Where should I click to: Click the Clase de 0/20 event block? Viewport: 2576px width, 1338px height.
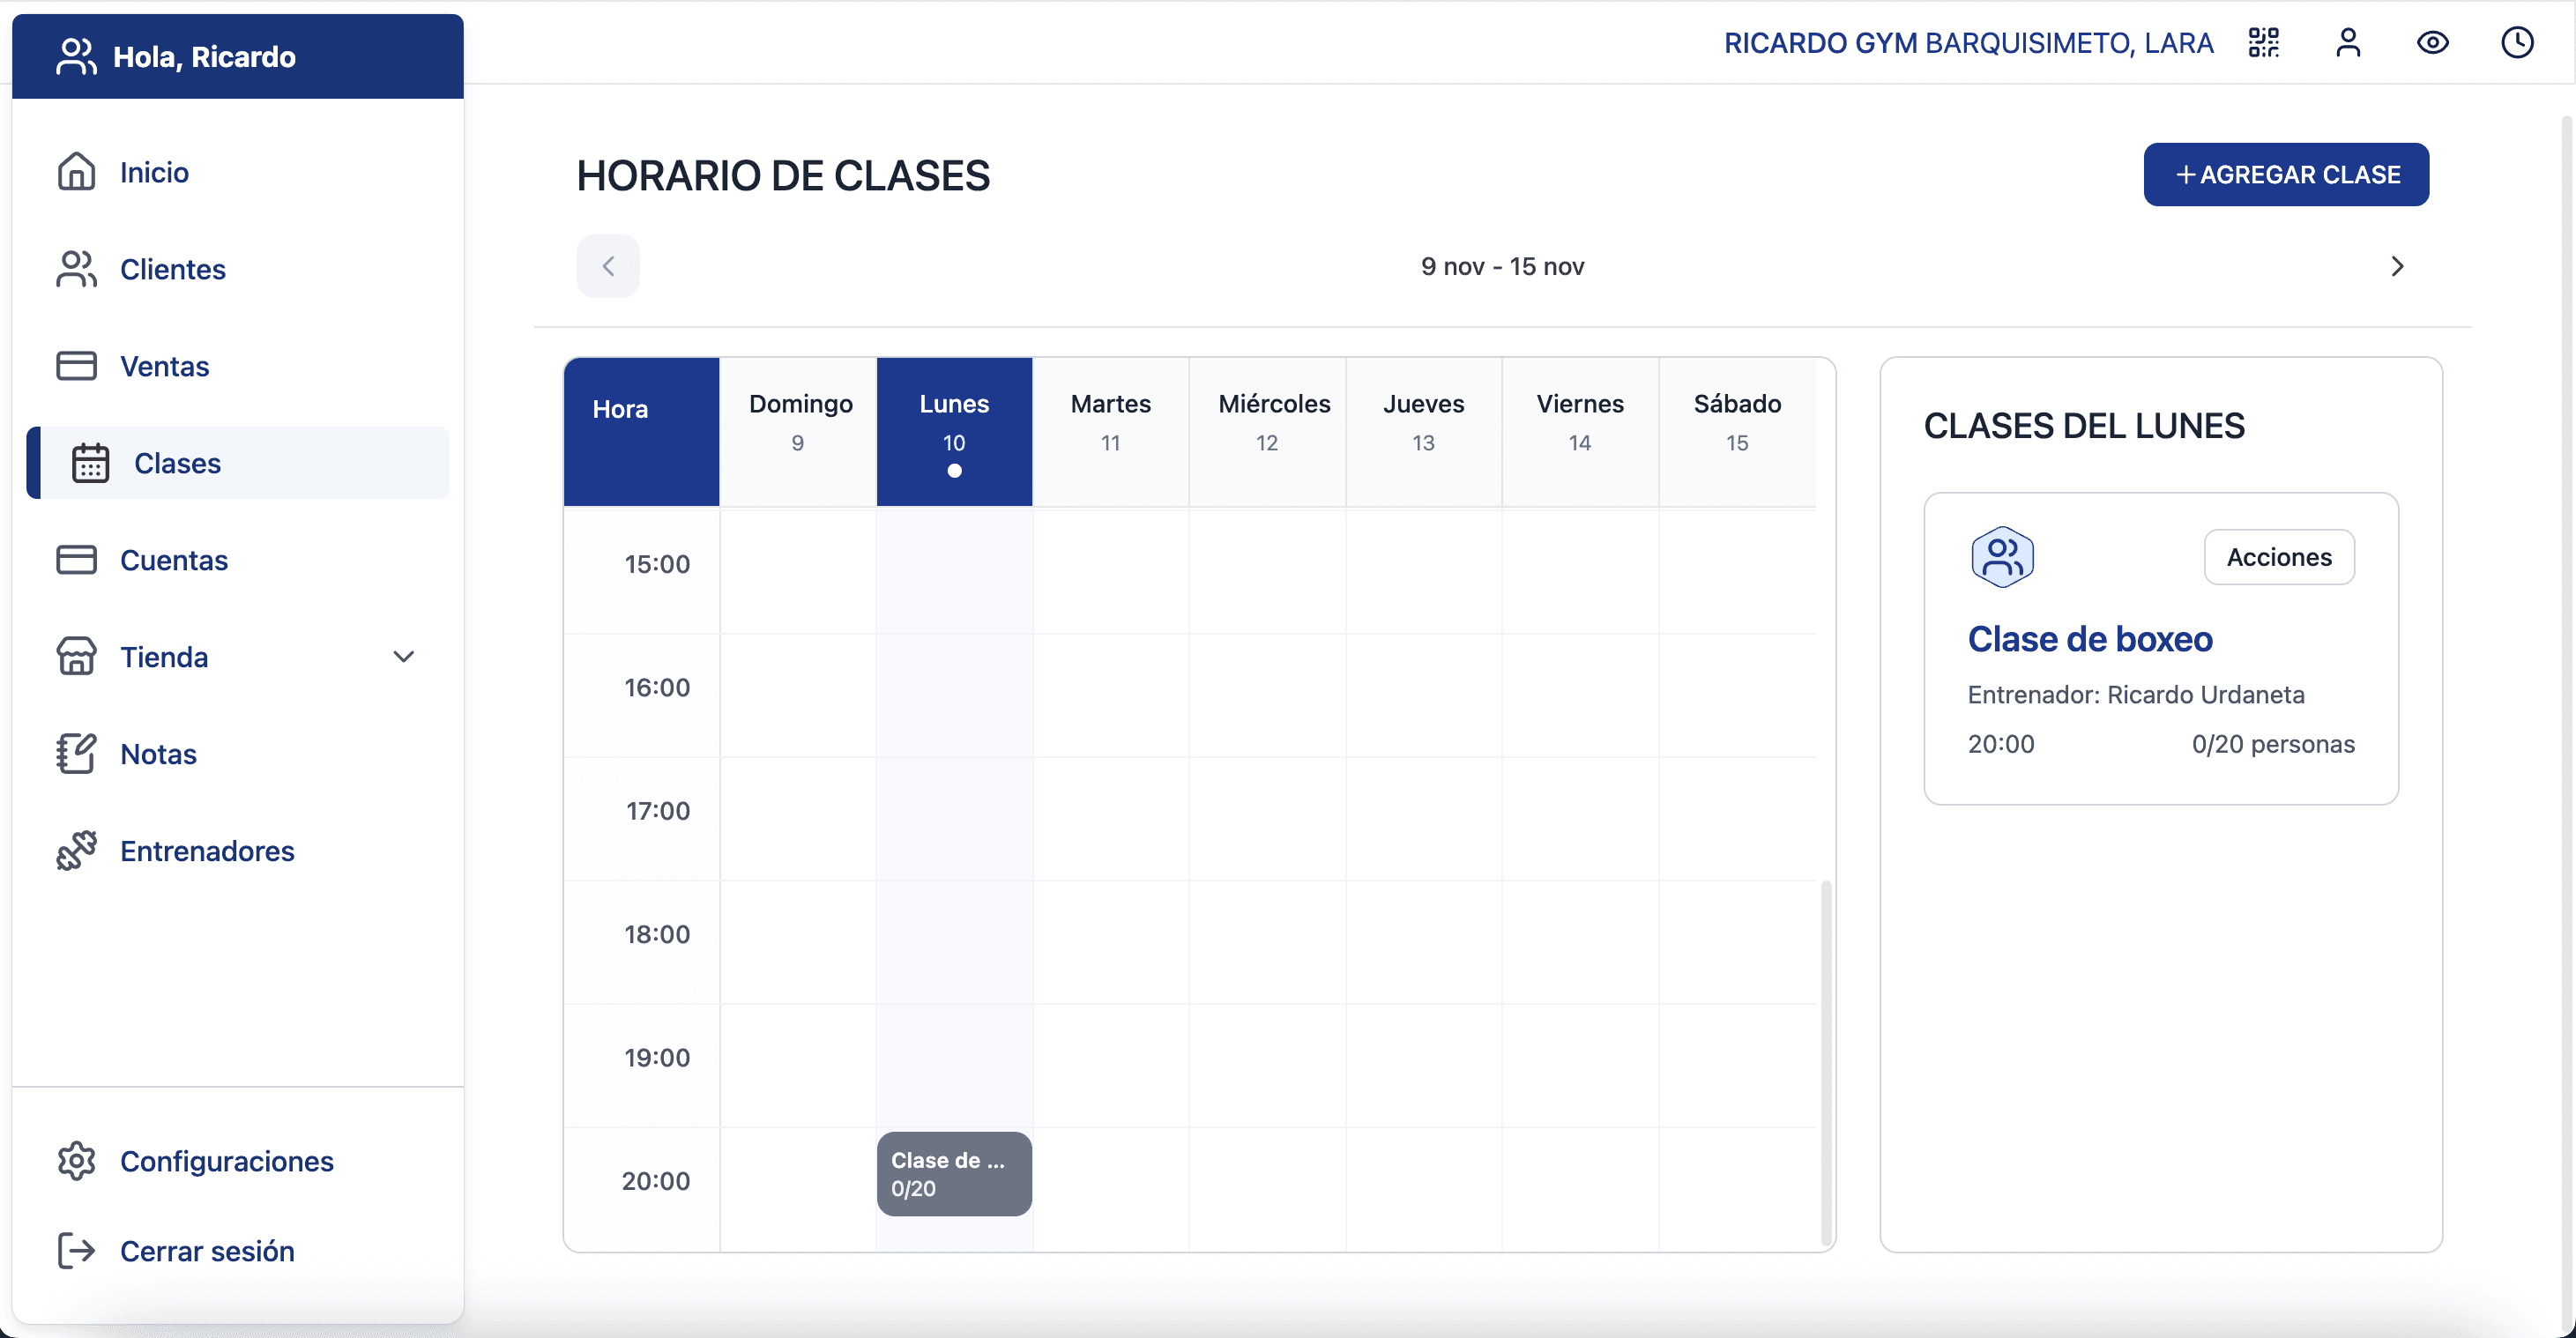click(x=953, y=1173)
